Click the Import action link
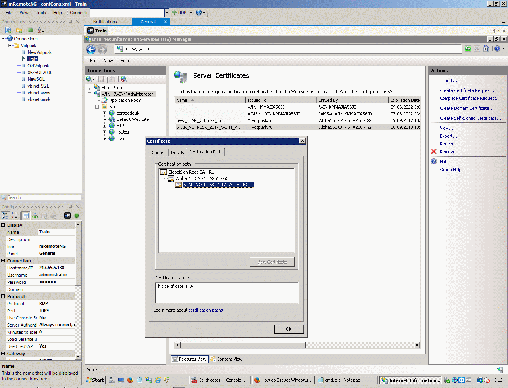Viewport: 508px width, 388px height. click(x=448, y=80)
